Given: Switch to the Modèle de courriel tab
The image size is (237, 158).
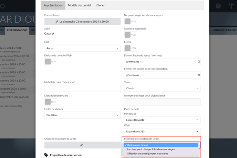Looking at the screenshot, I should [x=79, y=5].
